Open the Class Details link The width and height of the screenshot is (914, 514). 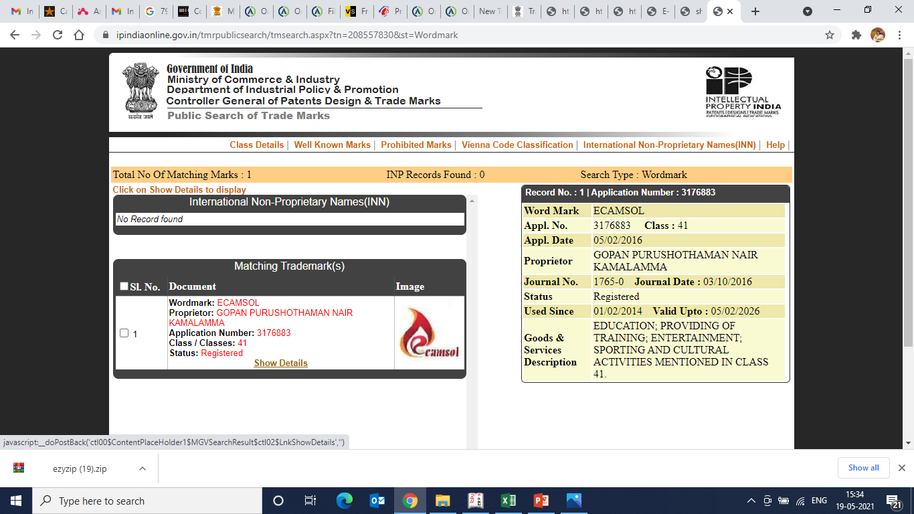(x=257, y=145)
